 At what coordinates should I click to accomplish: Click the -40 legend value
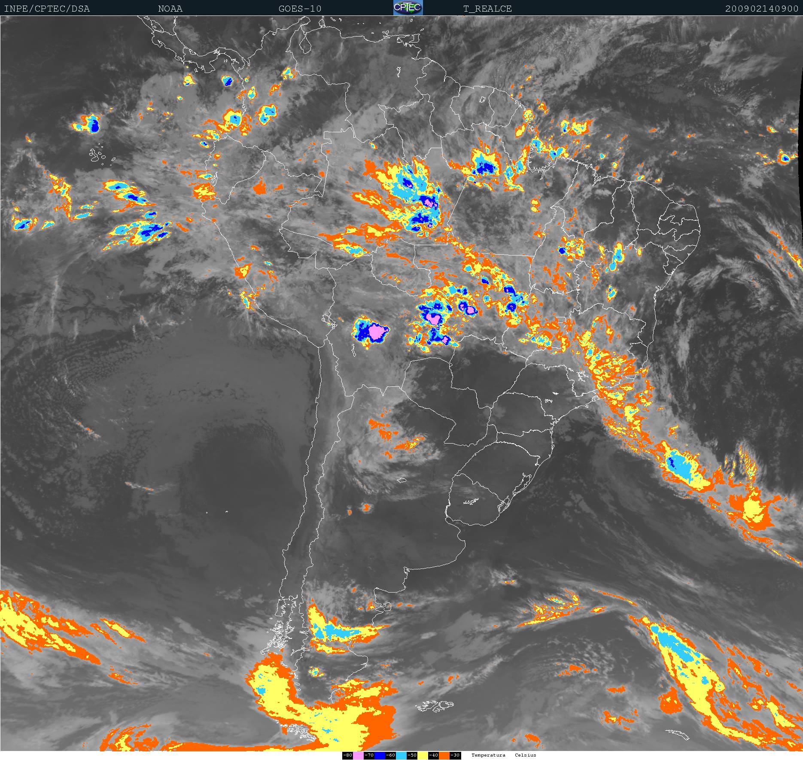[433, 755]
